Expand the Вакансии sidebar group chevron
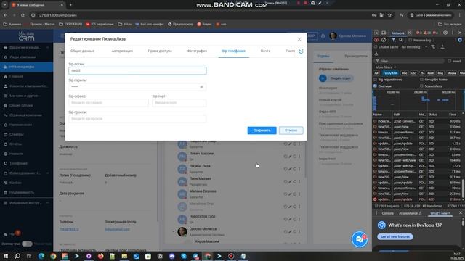465x261 pixels. 48,47
